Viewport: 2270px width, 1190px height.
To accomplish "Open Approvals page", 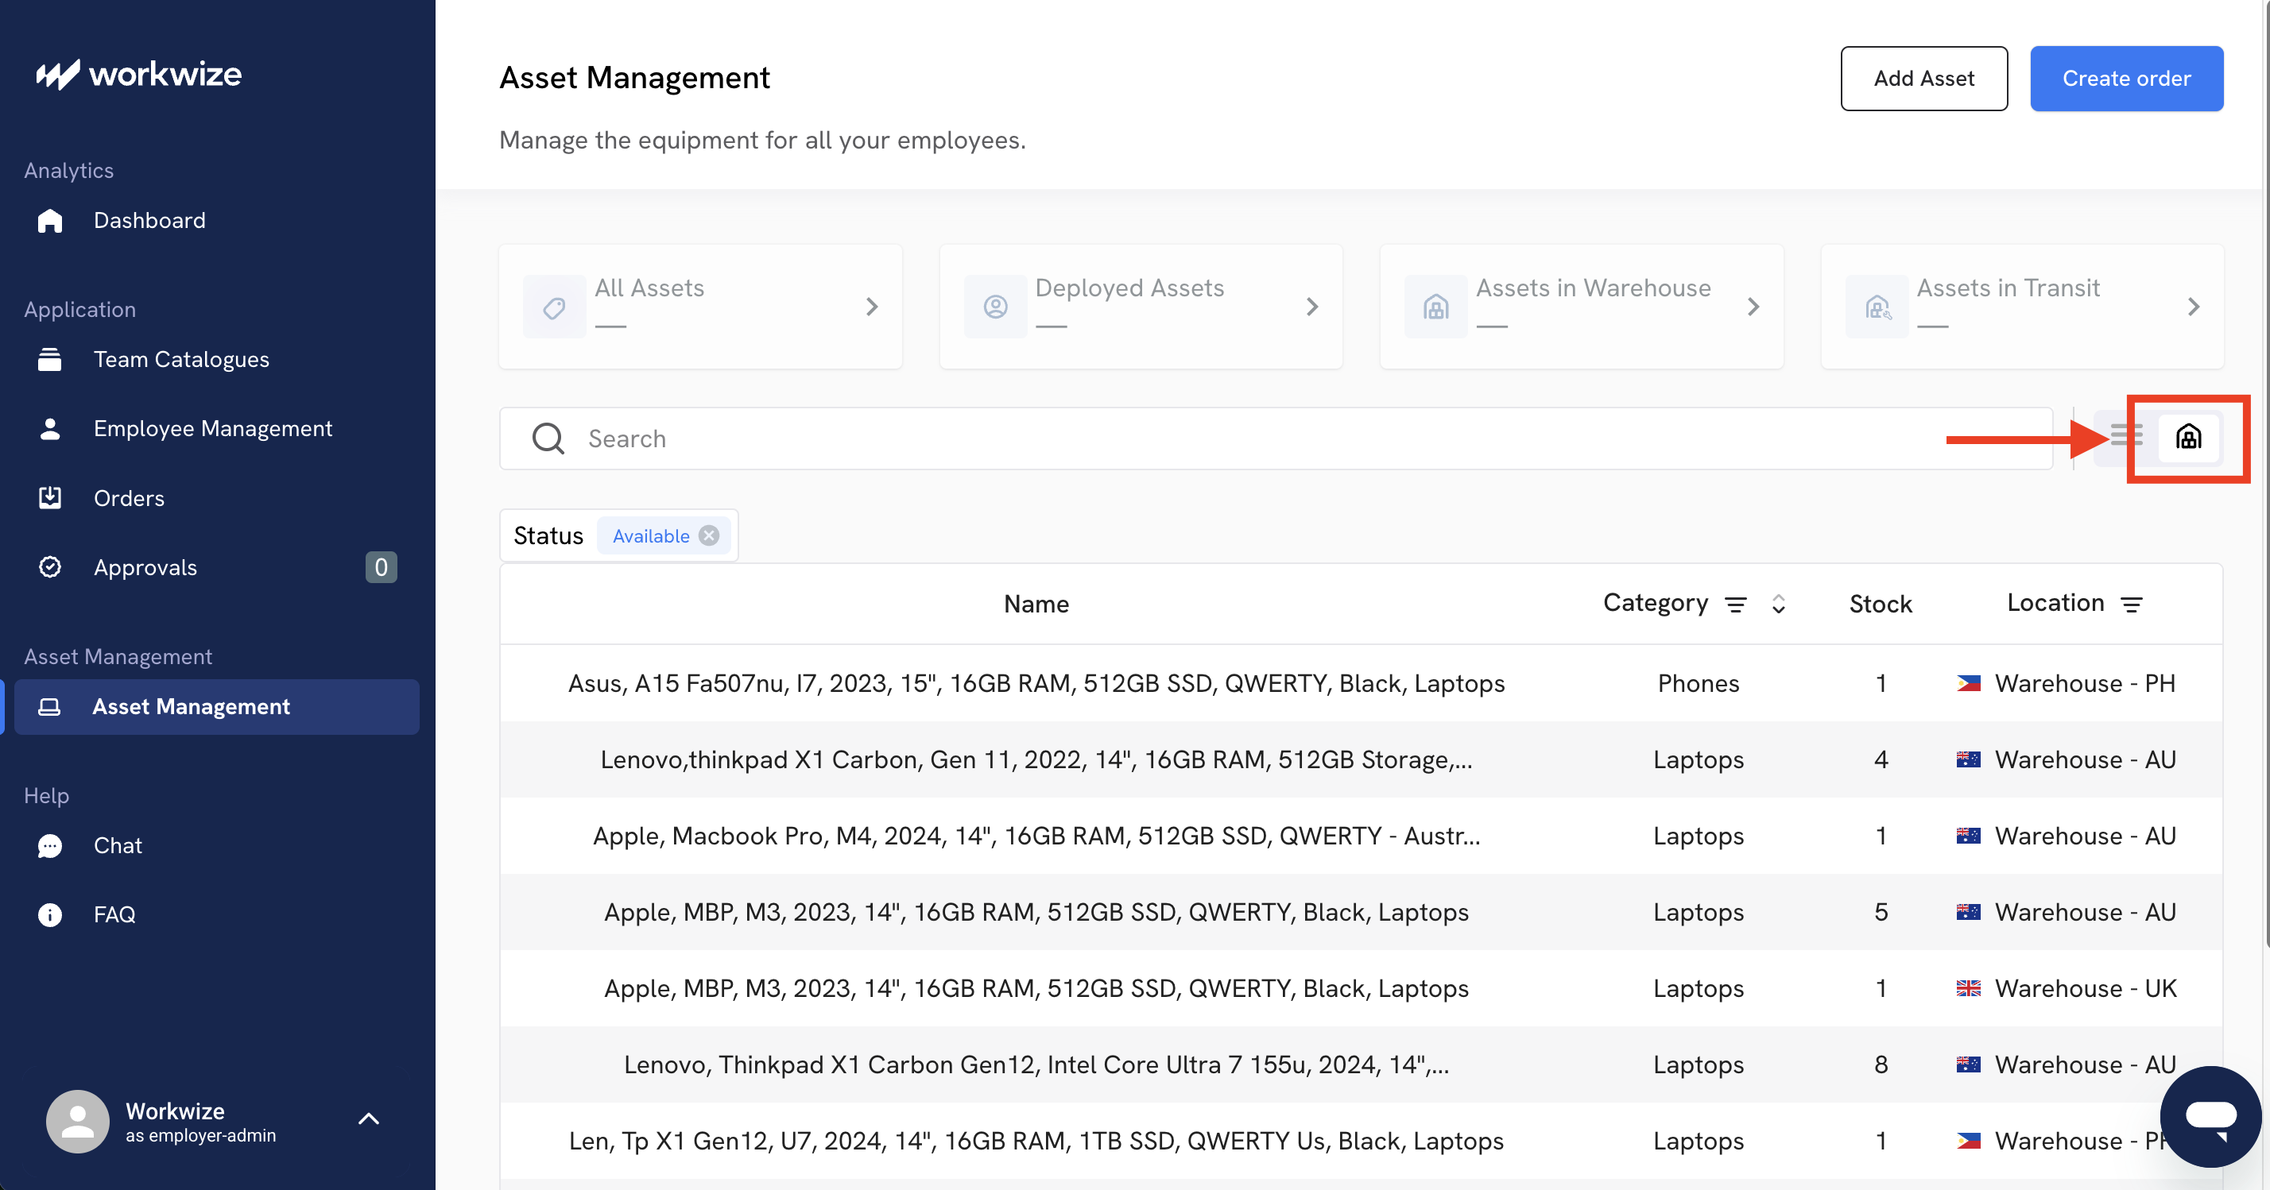I will click(145, 567).
